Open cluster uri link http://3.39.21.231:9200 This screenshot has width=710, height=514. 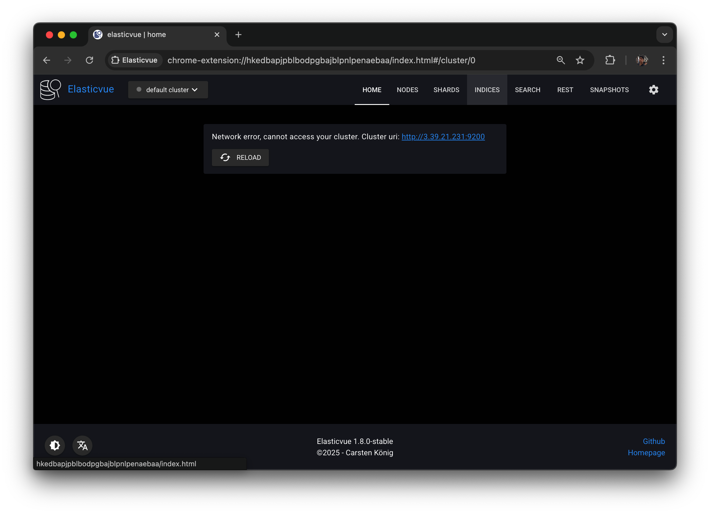coord(443,137)
